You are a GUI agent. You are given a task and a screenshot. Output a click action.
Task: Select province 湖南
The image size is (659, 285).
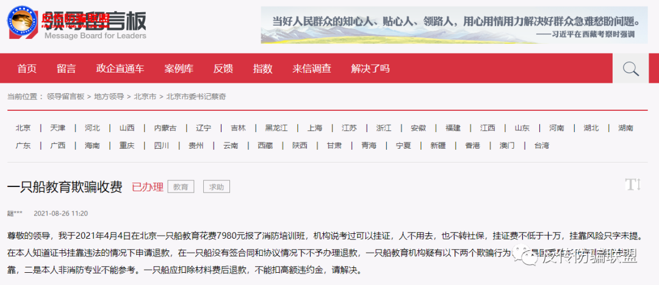pos(626,128)
